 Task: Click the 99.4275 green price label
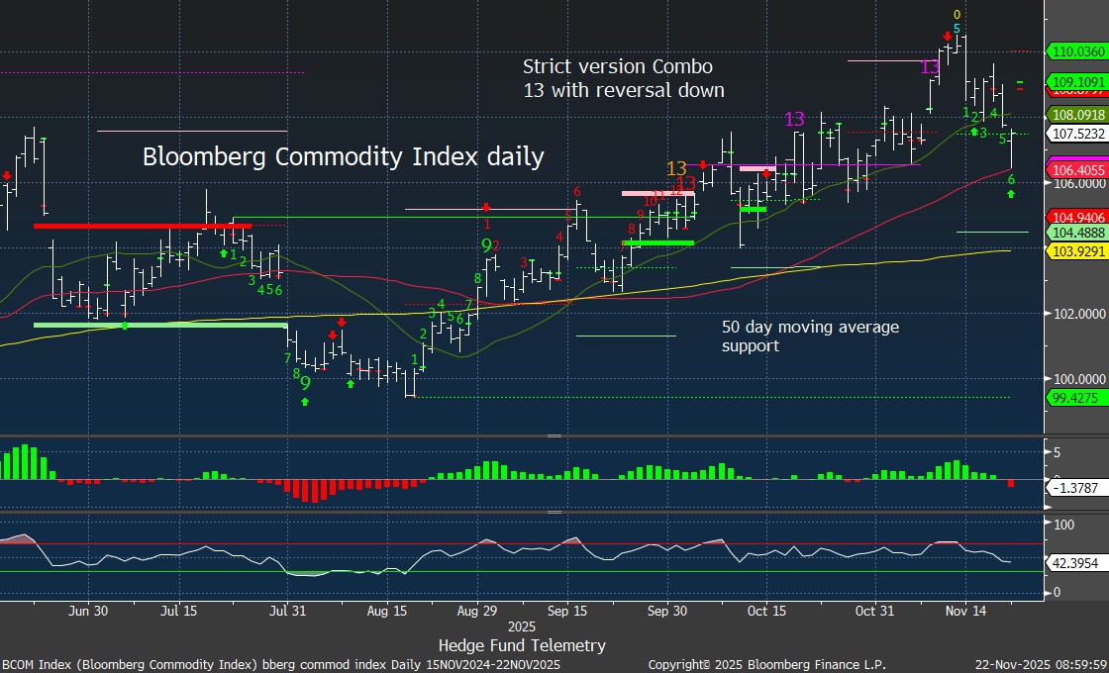(1076, 397)
